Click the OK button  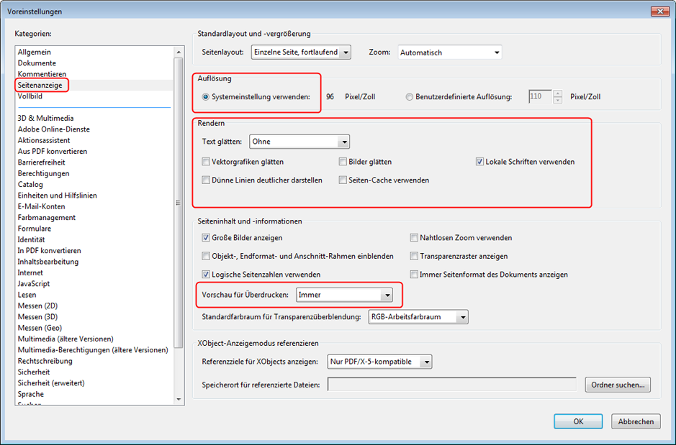pyautogui.click(x=578, y=421)
